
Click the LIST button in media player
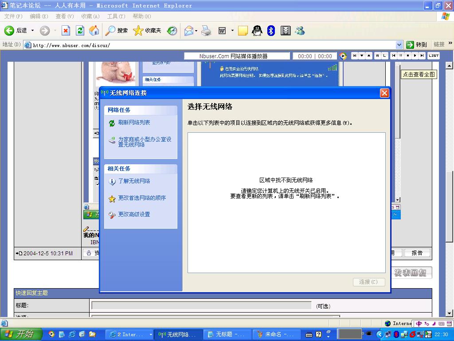click(x=434, y=56)
